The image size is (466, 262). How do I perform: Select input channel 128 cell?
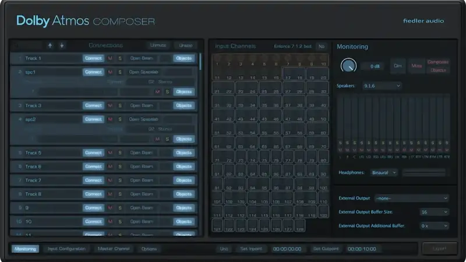click(299, 226)
